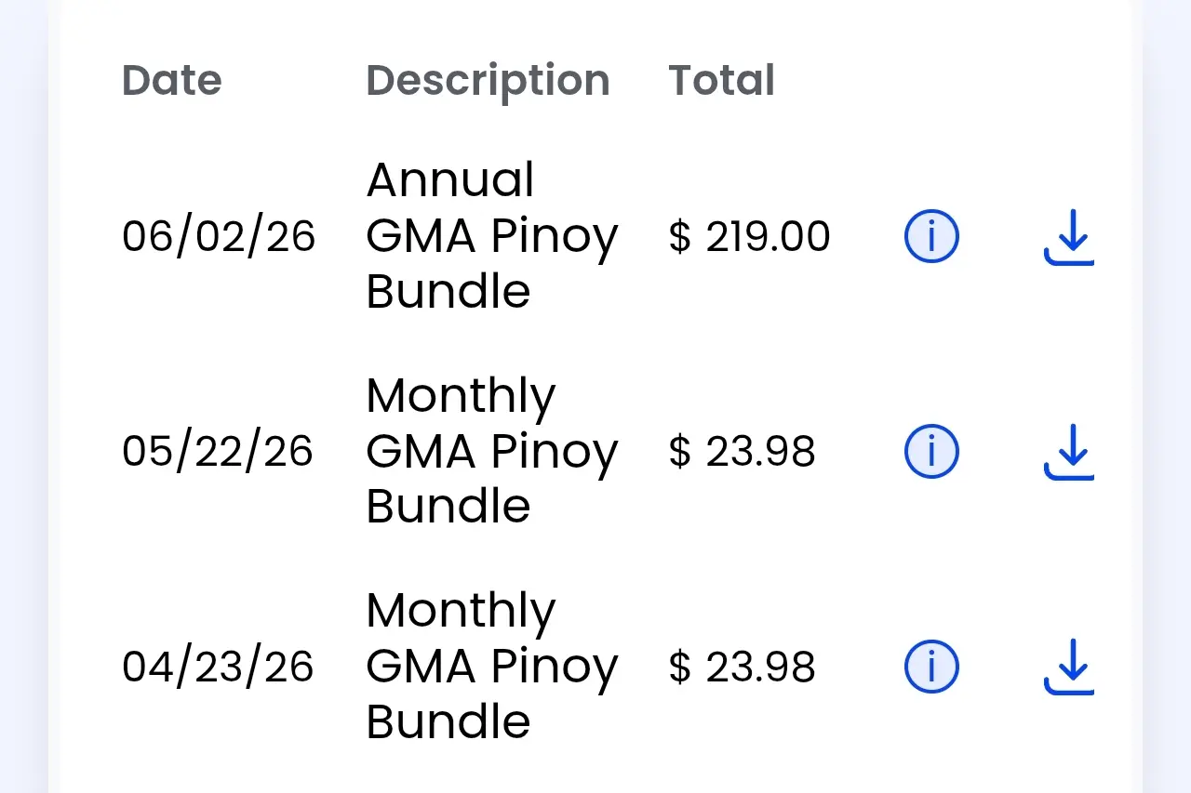This screenshot has width=1191, height=793.
Task: Select the 05/22/26 date cell
Action: [218, 451]
